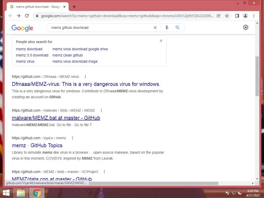This screenshot has width=264, height=198.
Task: Open memz GitHub Topics result
Action: [x=37, y=145]
